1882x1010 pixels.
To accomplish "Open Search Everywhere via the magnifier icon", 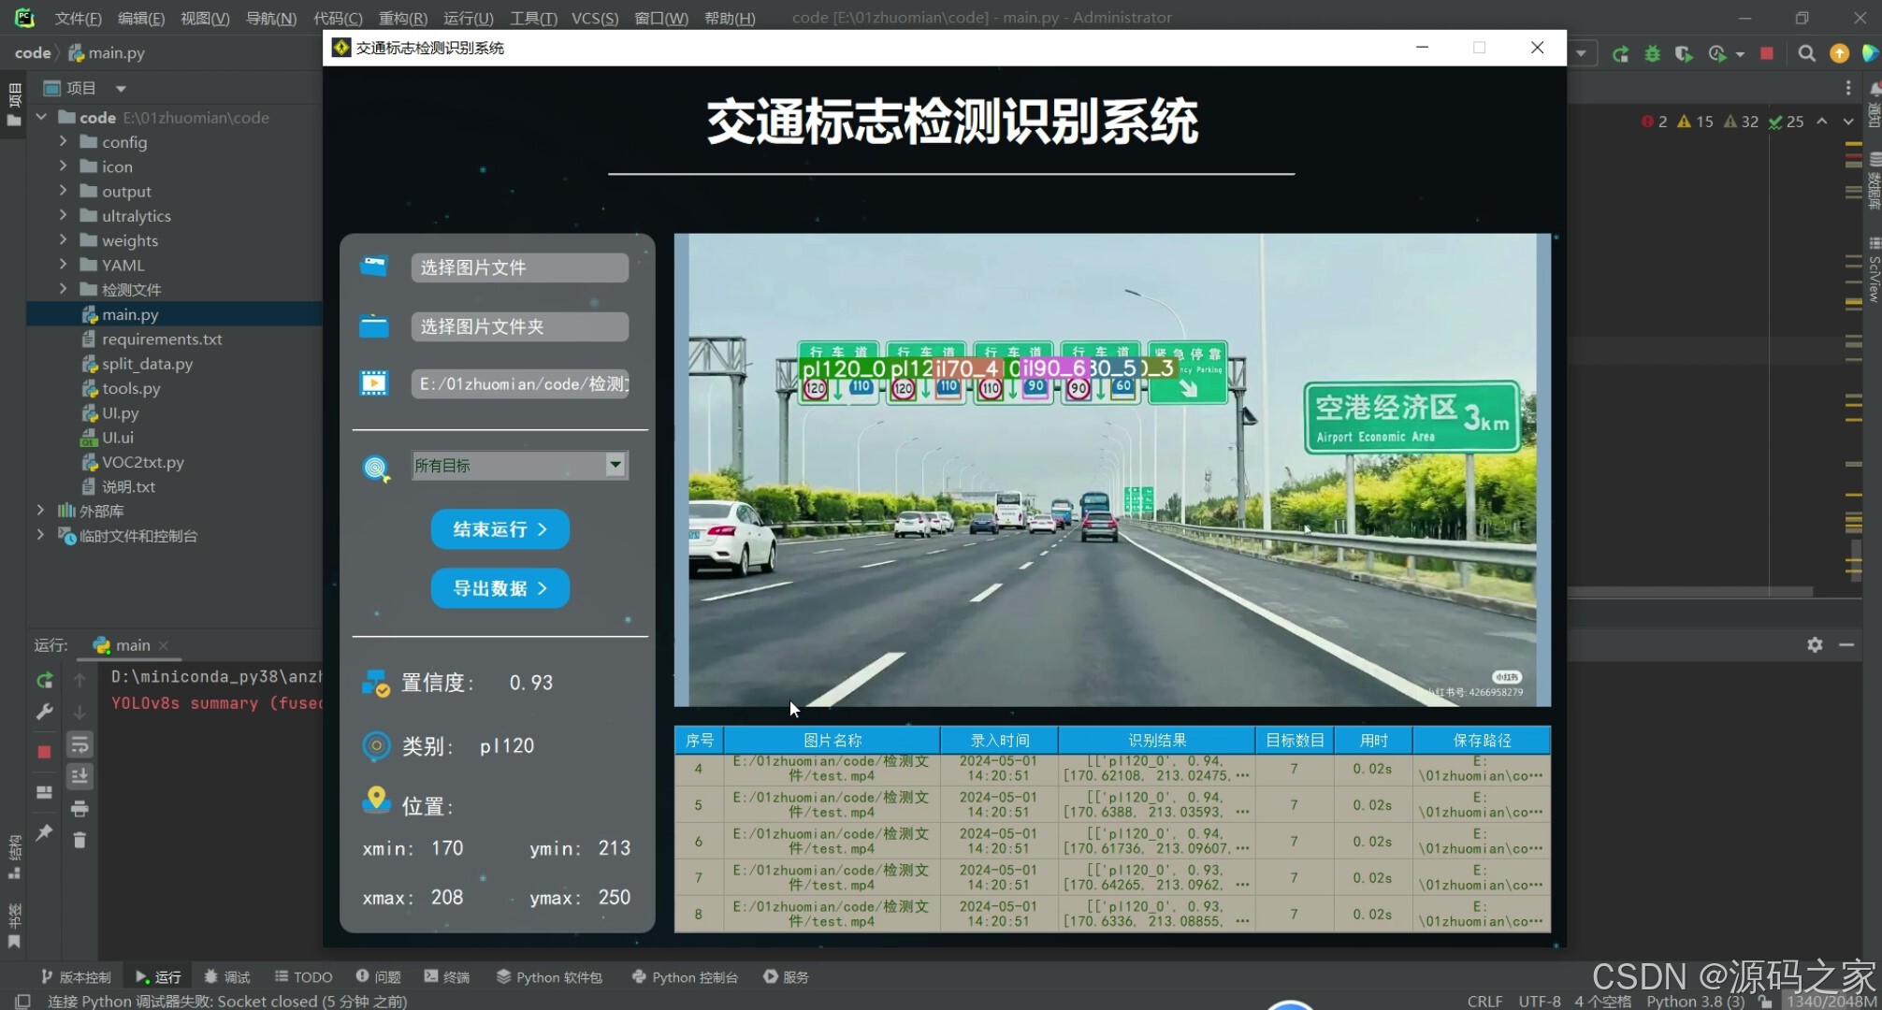I will coord(1807,54).
